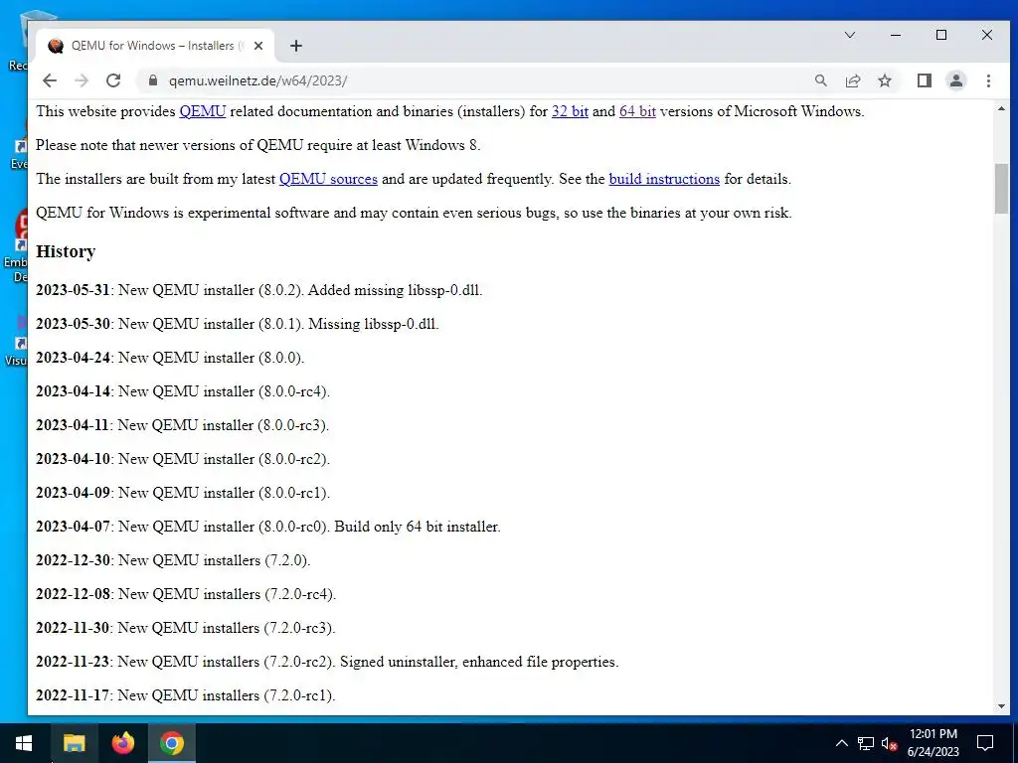Open the Windows Start menu

point(24,743)
